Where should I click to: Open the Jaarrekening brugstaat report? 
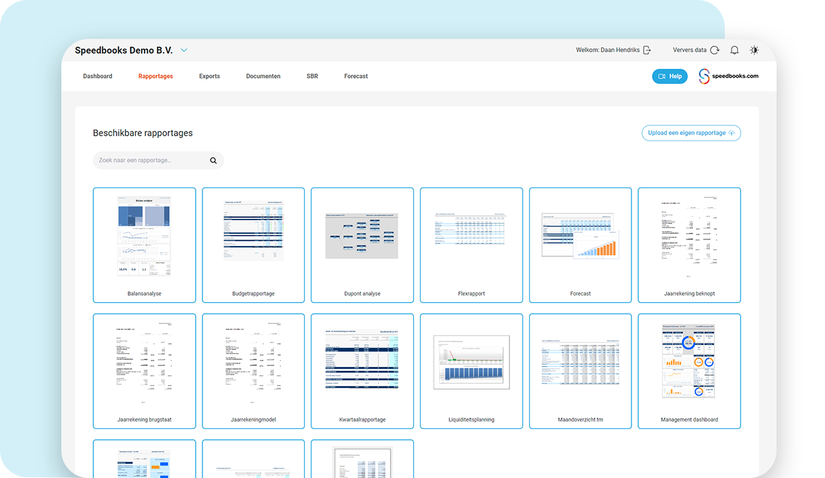[x=145, y=371]
